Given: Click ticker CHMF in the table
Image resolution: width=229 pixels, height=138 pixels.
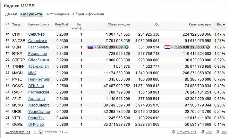Looking at the screenshot, I should tap(17, 34).
